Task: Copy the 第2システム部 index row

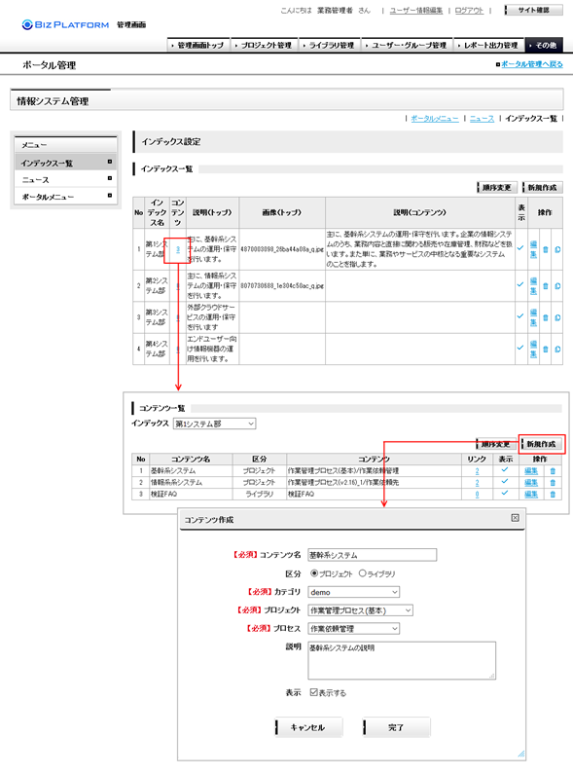Action: [557, 285]
